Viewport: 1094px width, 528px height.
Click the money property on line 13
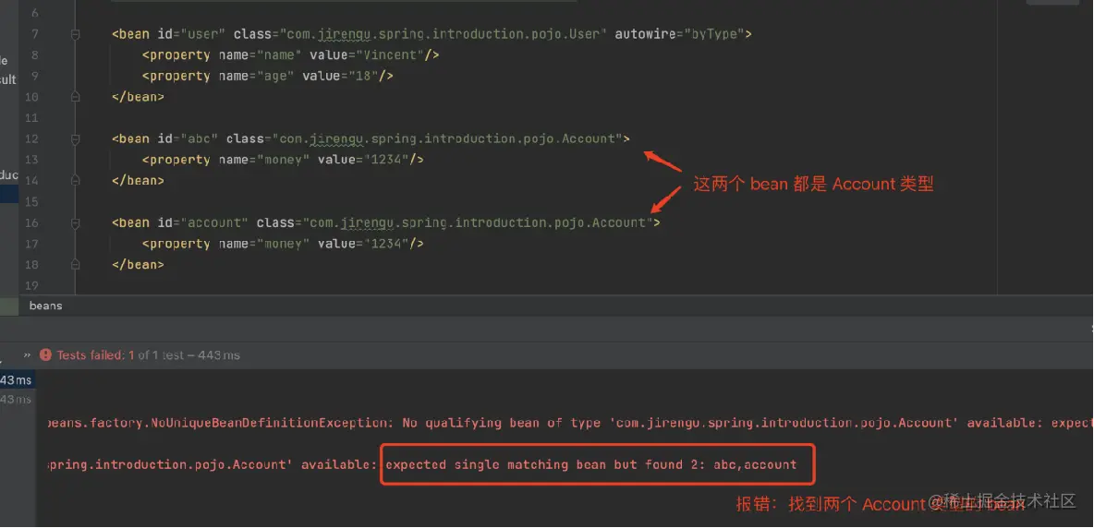tap(283, 160)
